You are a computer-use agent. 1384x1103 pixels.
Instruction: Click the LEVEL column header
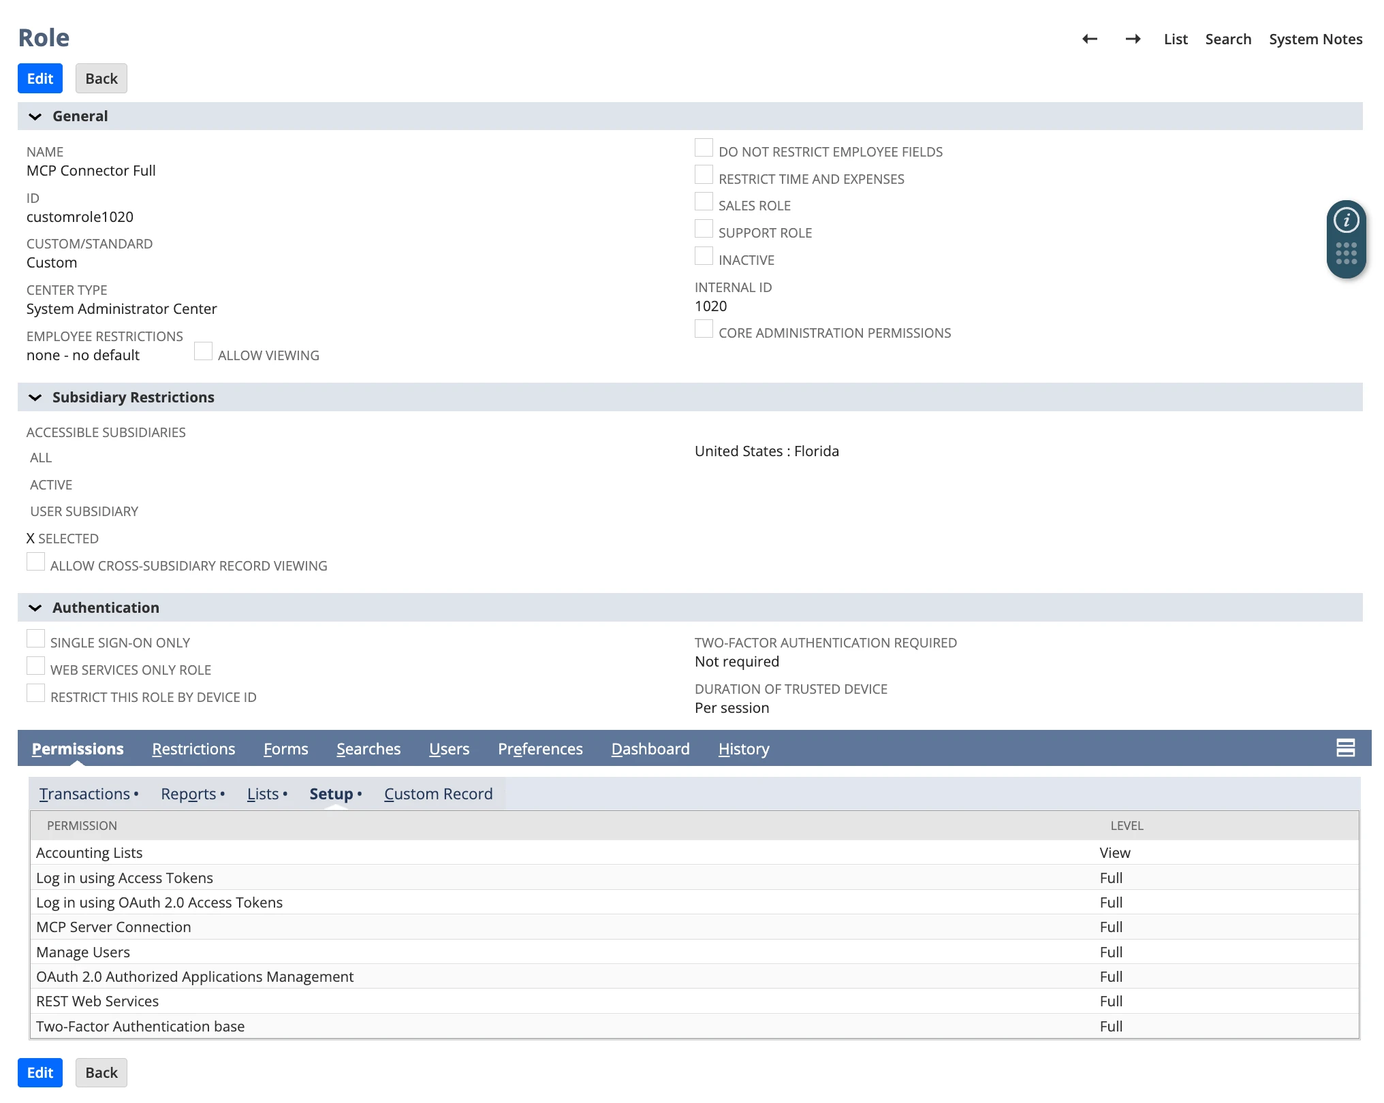pos(1127,825)
